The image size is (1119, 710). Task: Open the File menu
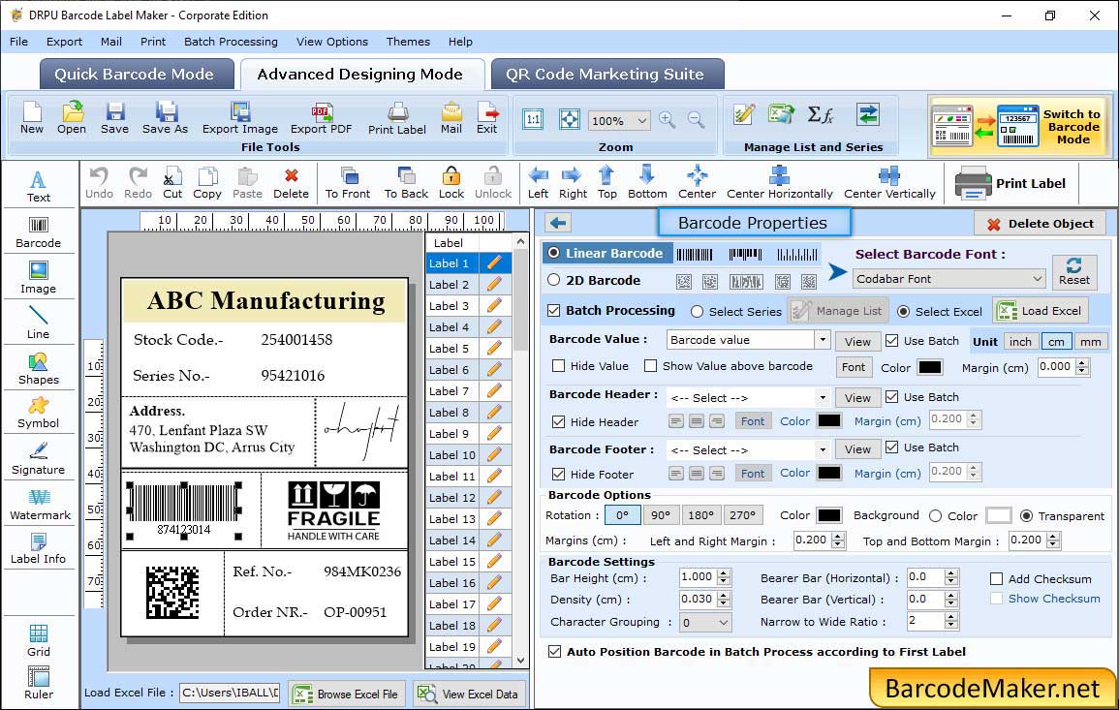click(x=18, y=42)
